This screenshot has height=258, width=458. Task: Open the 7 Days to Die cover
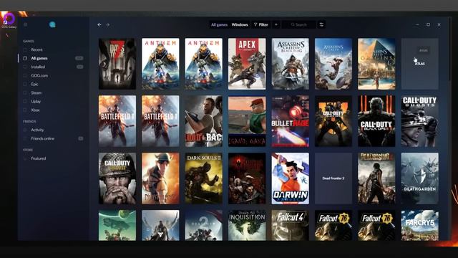[x=117, y=64]
